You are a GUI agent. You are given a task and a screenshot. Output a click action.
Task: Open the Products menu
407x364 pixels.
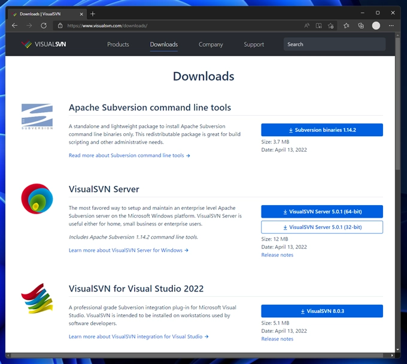pos(118,44)
